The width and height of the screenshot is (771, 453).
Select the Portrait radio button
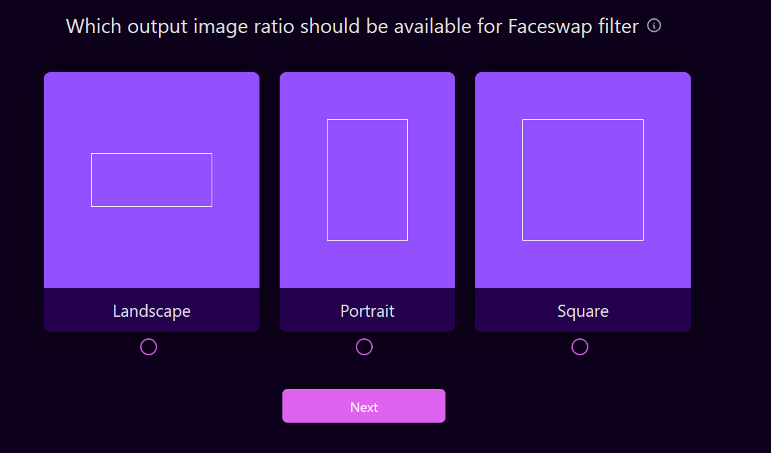[x=364, y=346]
